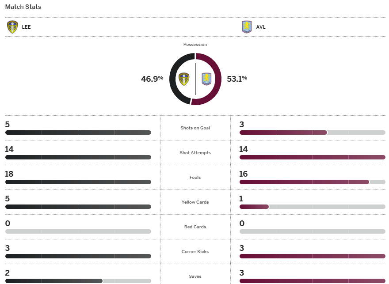Click the Match Stats heading
Viewport: 389px width, 284px height.
click(x=23, y=7)
